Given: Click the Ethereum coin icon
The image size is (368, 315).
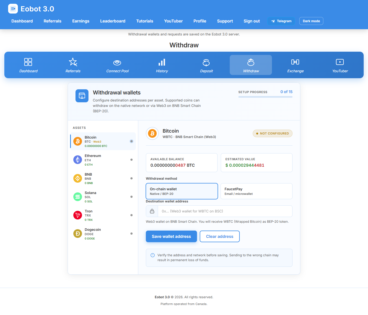Looking at the screenshot, I should point(78,160).
